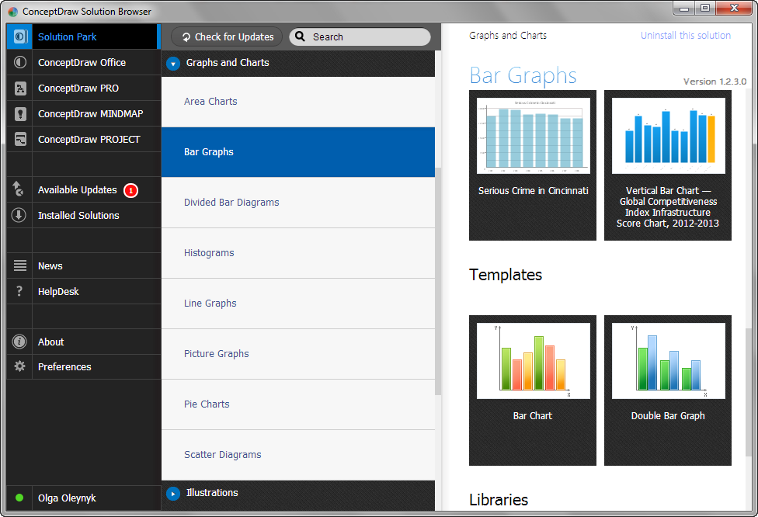Click the Solution Park icon
Viewport: 758px width, 517px height.
click(x=20, y=36)
